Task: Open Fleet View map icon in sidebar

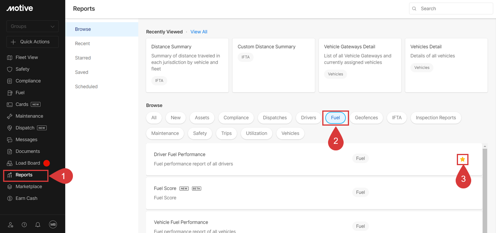Action: (x=10, y=57)
